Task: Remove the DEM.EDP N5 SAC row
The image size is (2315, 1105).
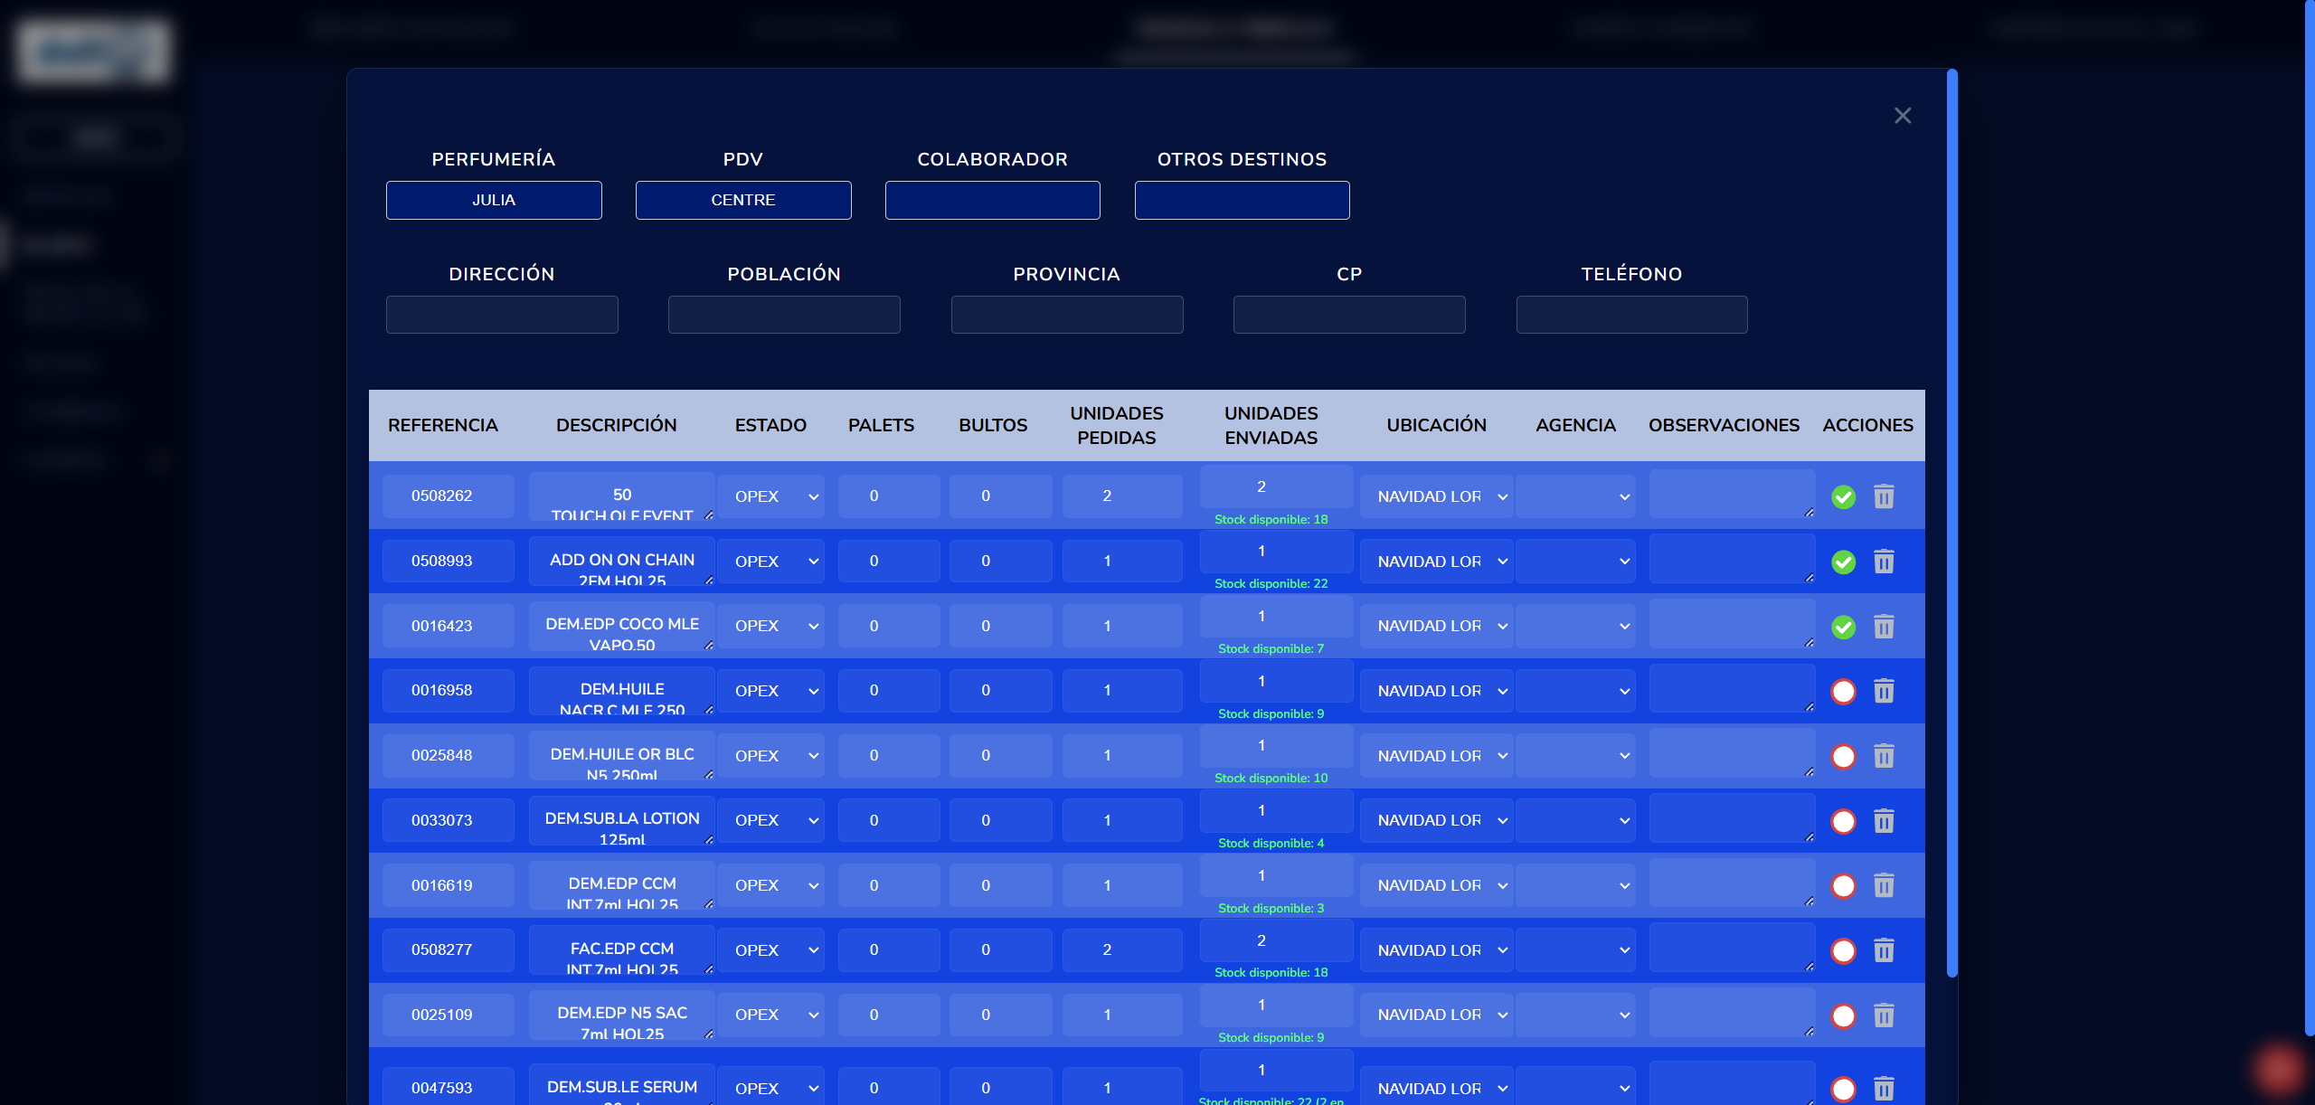Action: [x=1884, y=1015]
